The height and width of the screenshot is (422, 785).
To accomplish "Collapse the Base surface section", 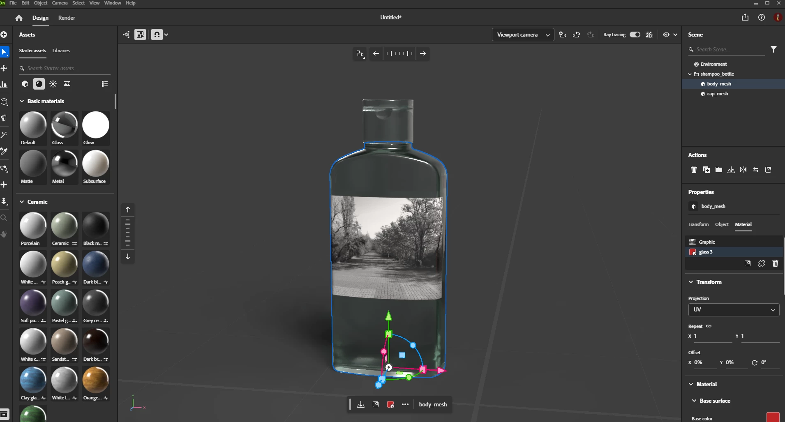I will (694, 401).
